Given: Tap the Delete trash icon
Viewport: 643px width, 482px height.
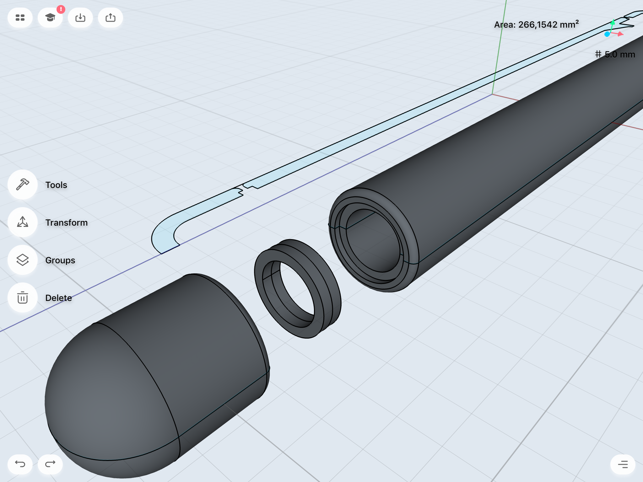Looking at the screenshot, I should click(23, 297).
